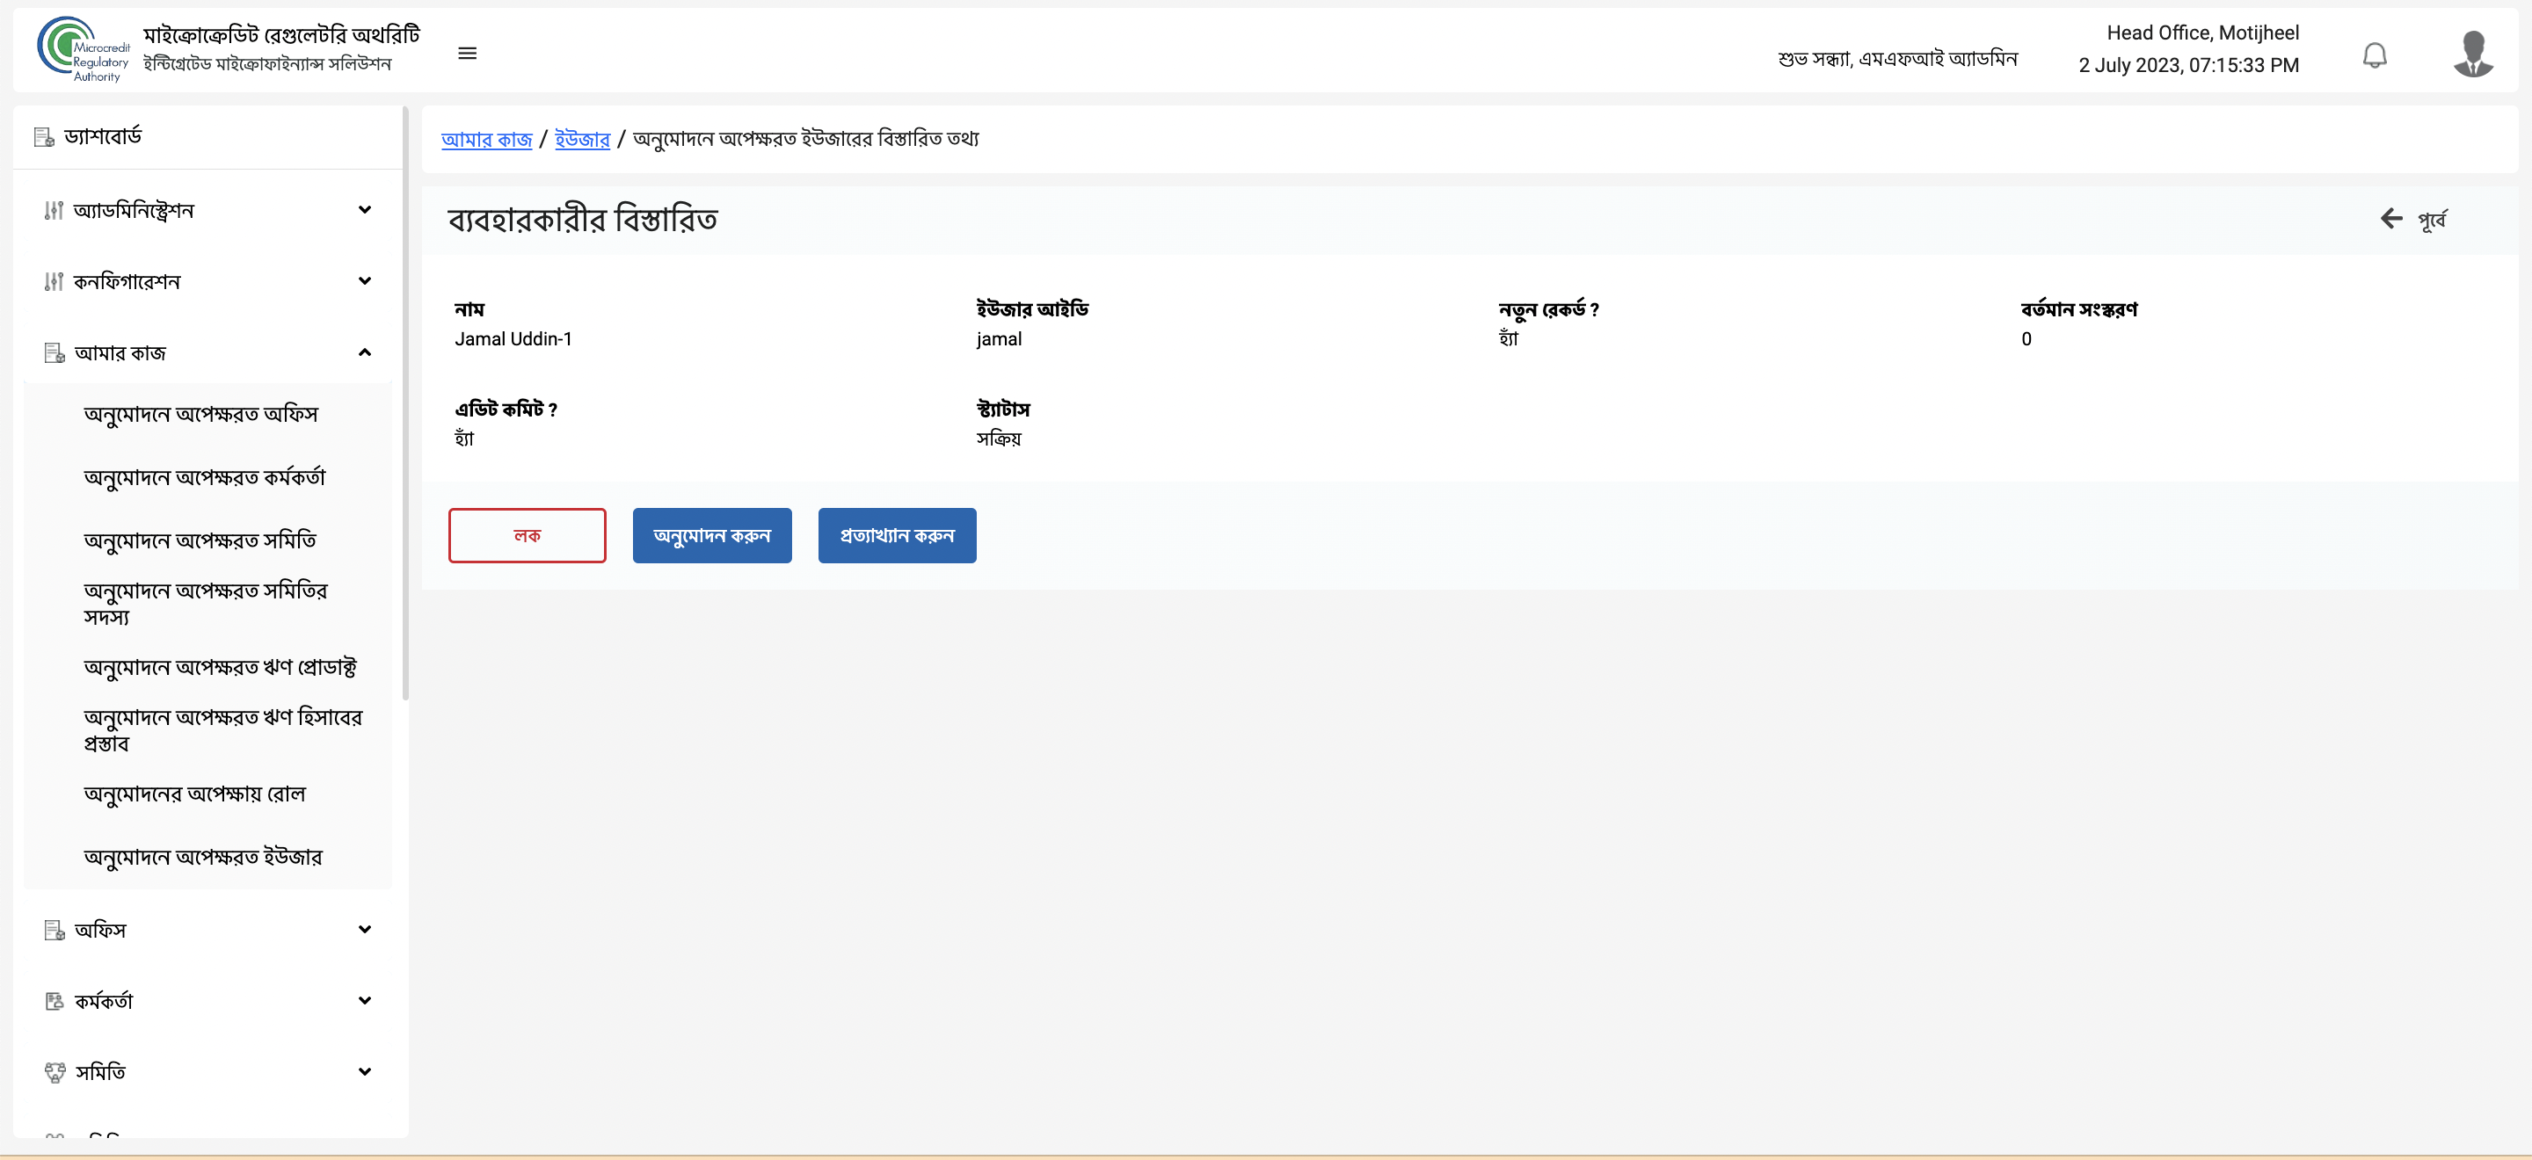This screenshot has width=2532, height=1160.
Task: Click the লক button
Action: 527,535
